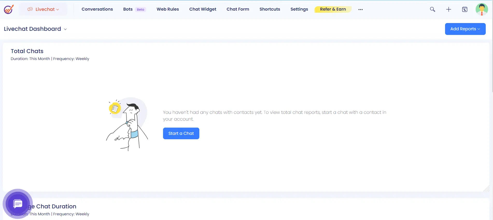
Task: Navigate to Web Rules
Action: (x=168, y=9)
